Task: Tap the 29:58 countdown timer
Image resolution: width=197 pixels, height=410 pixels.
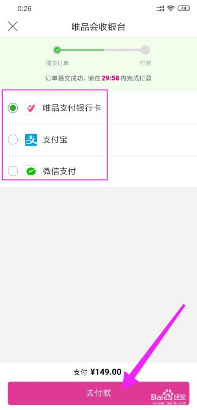Action: (110, 78)
